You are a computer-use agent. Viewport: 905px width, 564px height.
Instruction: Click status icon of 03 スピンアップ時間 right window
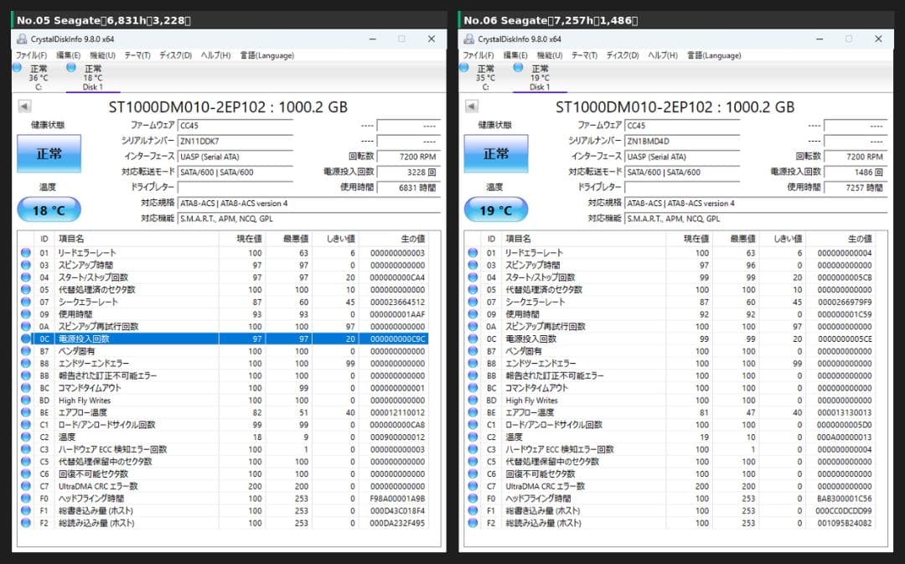coord(473,265)
